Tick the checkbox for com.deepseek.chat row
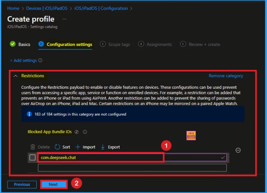 click(33, 157)
